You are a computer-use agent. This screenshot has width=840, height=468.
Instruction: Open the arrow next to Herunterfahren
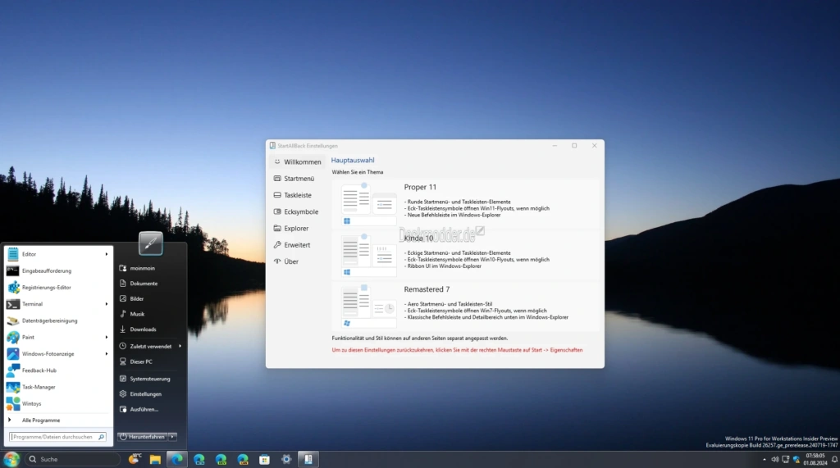tap(172, 437)
